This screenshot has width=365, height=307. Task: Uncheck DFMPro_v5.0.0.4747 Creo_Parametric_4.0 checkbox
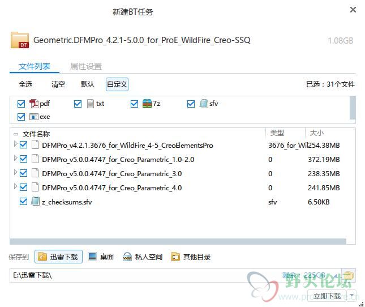click(x=24, y=187)
